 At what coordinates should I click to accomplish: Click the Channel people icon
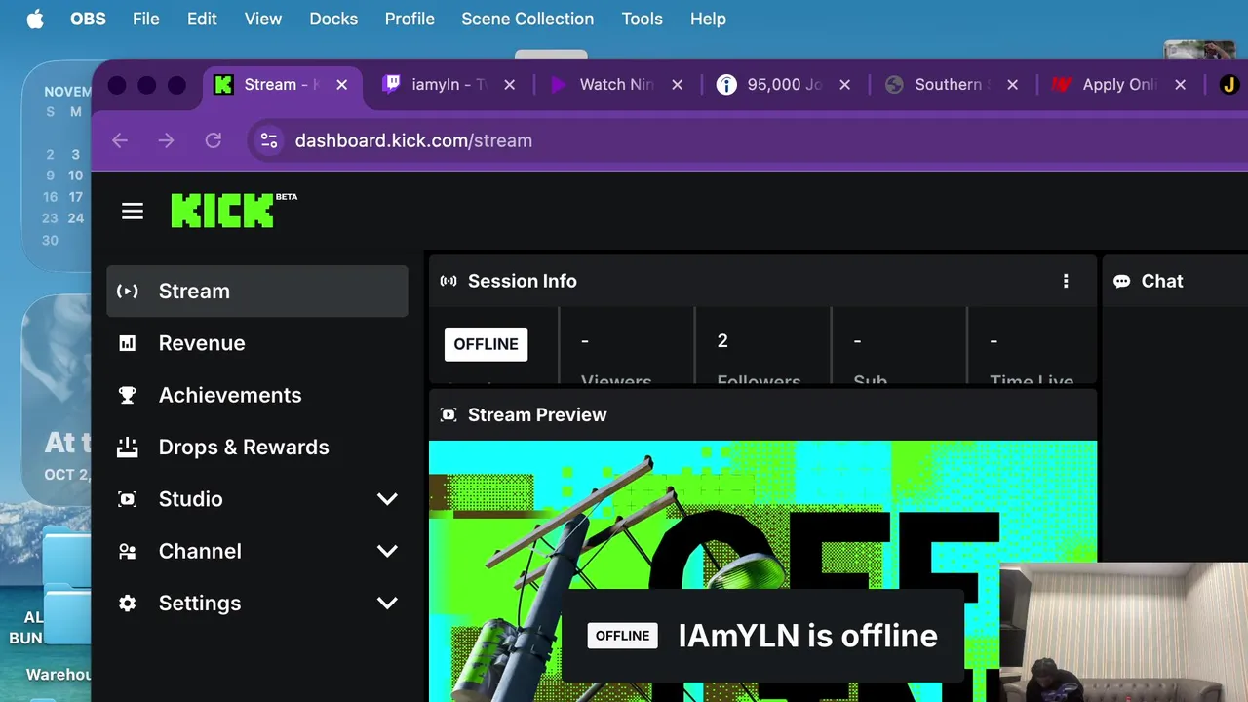128,551
